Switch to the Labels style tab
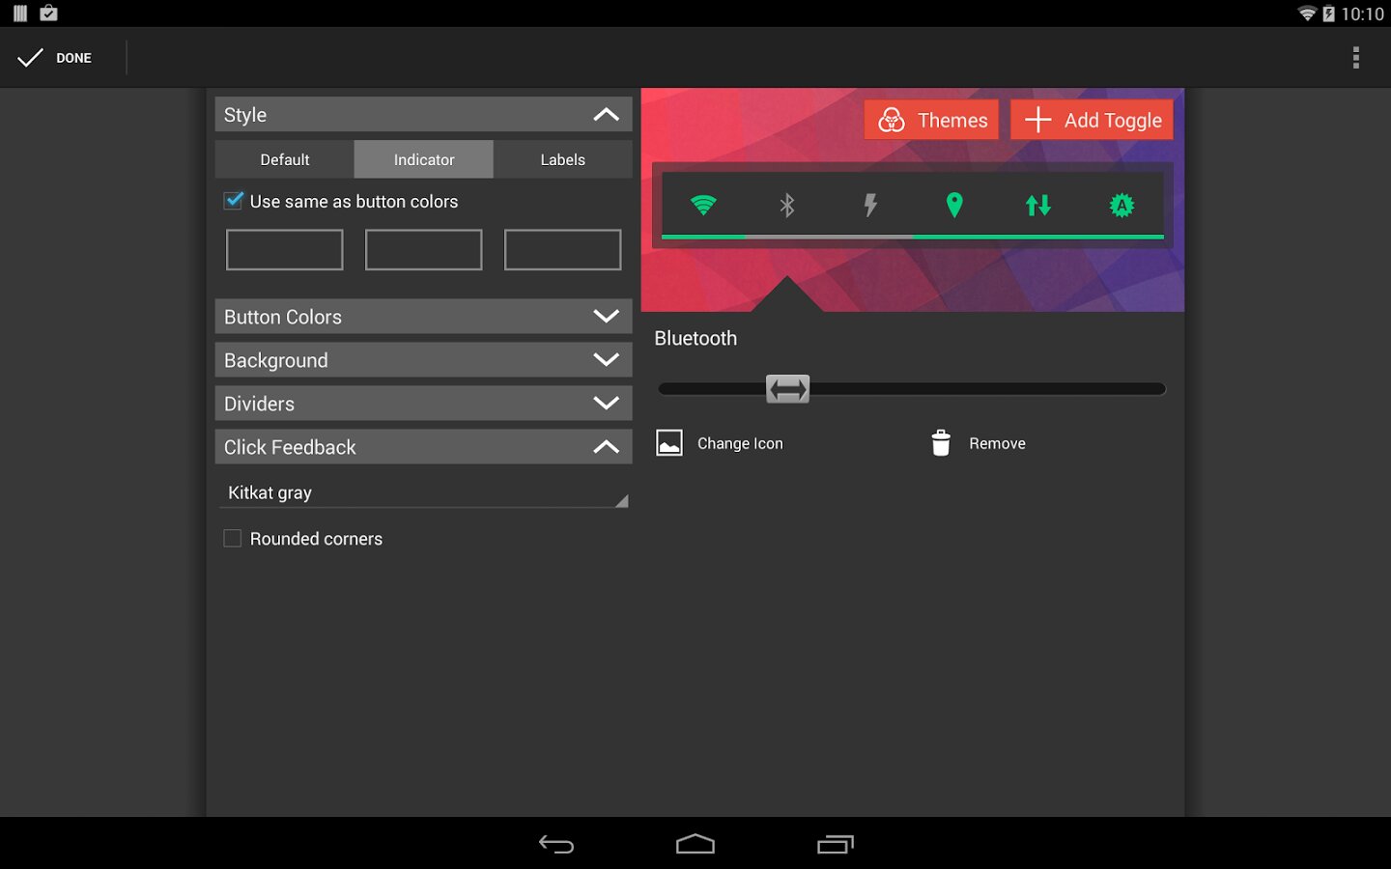The height and width of the screenshot is (869, 1391). (x=562, y=159)
